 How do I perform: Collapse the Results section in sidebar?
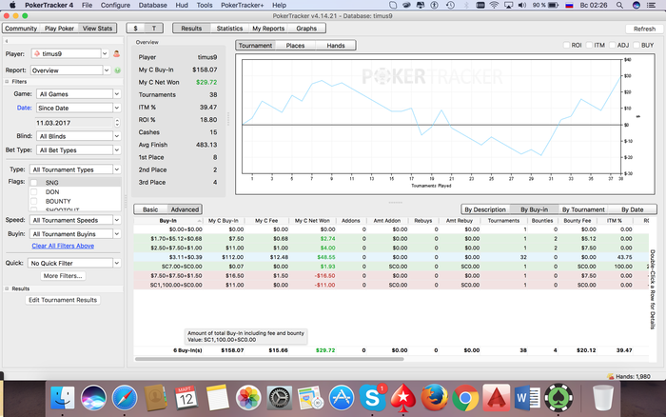7,288
